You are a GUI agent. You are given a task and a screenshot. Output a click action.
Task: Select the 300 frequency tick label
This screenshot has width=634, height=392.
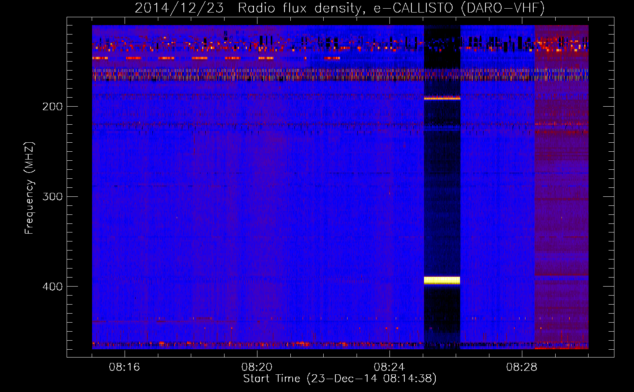[53, 196]
